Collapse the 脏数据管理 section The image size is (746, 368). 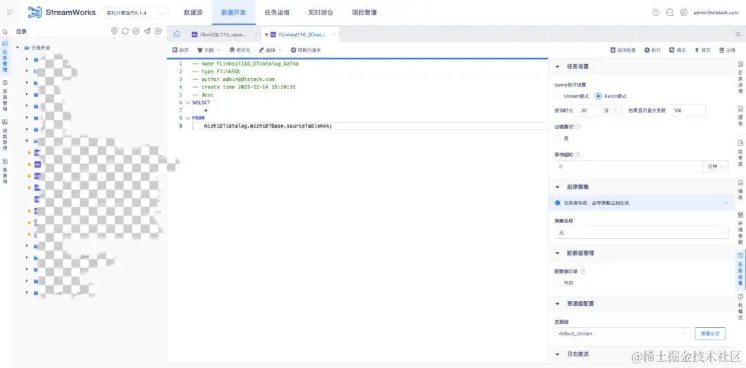[557, 253]
